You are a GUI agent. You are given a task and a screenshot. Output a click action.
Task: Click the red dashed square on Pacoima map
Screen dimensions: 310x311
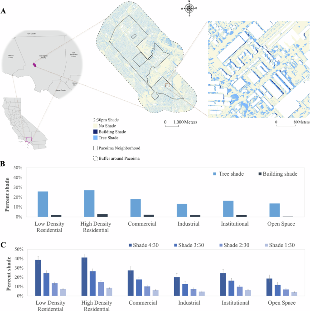click(168, 85)
